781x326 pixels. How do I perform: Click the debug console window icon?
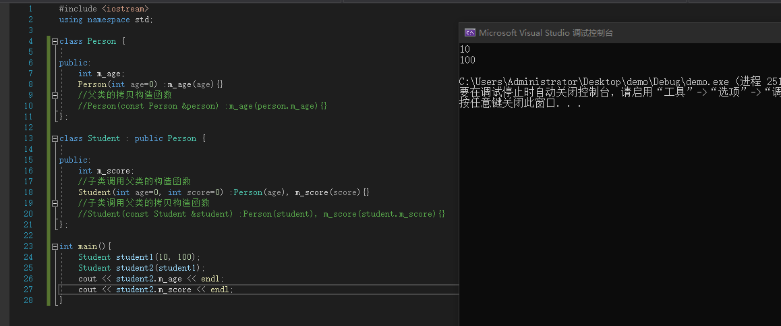click(470, 32)
